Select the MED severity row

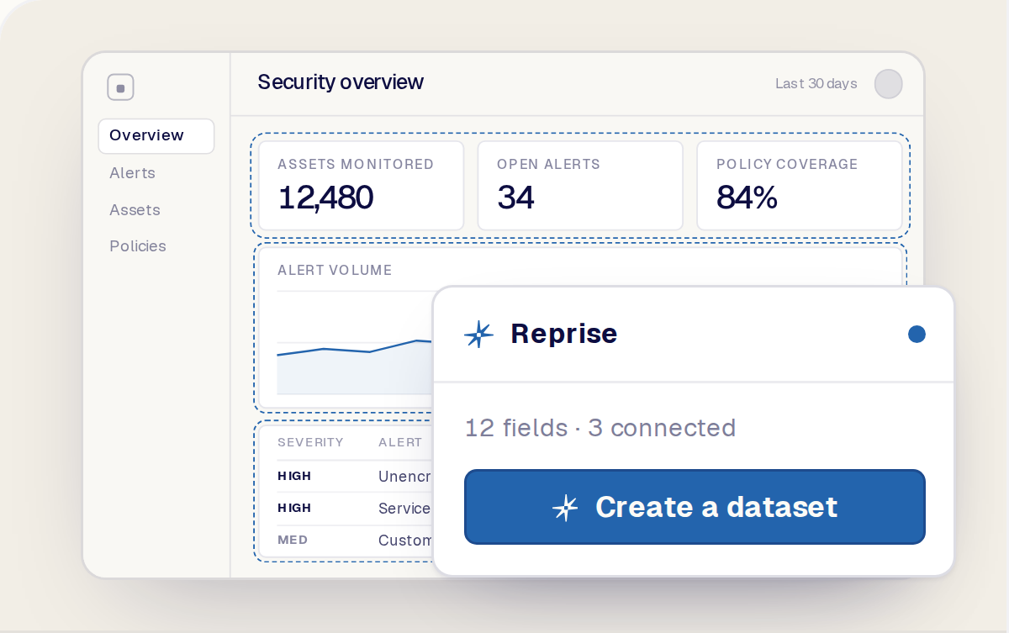click(355, 541)
